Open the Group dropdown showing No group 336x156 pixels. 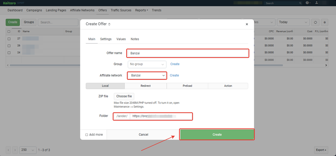147,64
